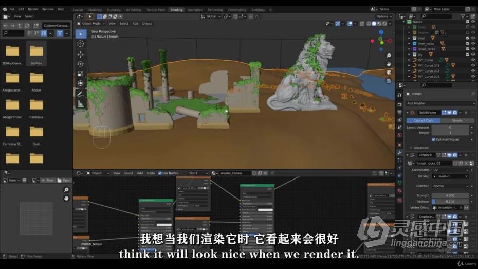
Task: Hide small_rocks collection with eye icon
Action: tap(473, 49)
